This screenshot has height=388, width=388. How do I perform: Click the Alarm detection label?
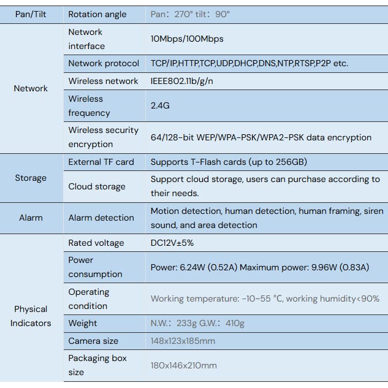tap(101, 218)
